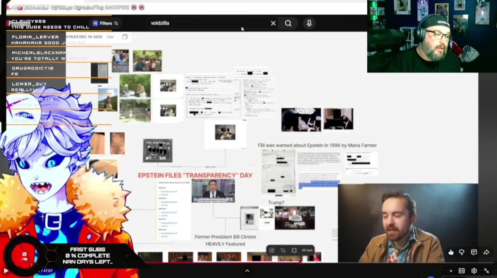The image size is (497, 278).
Task: Open the Filters button
Action: pyautogui.click(x=105, y=23)
